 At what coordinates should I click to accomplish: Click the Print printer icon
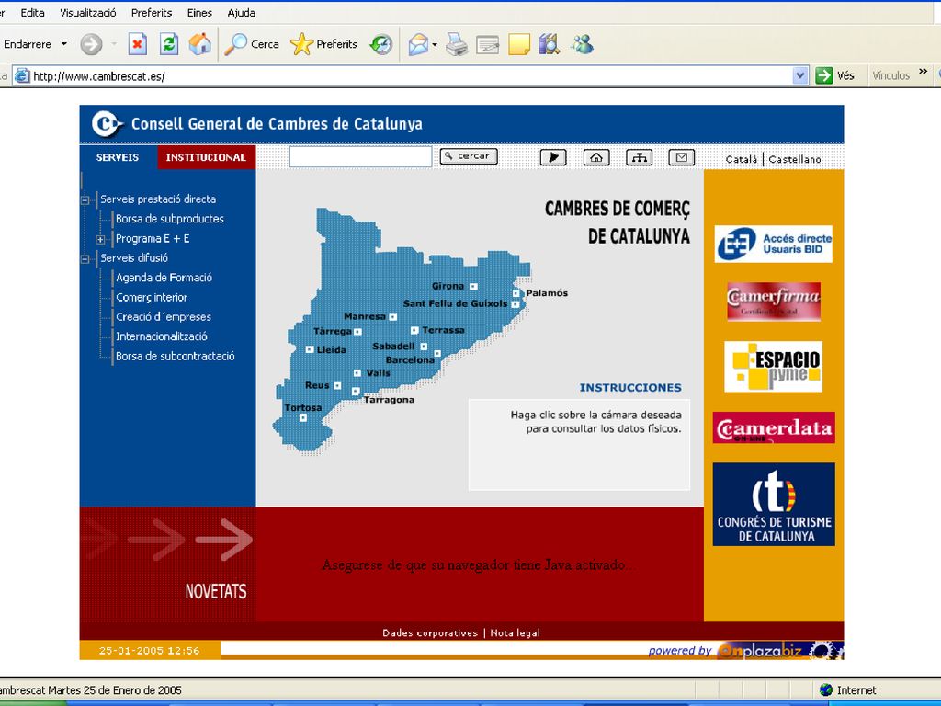(x=457, y=44)
